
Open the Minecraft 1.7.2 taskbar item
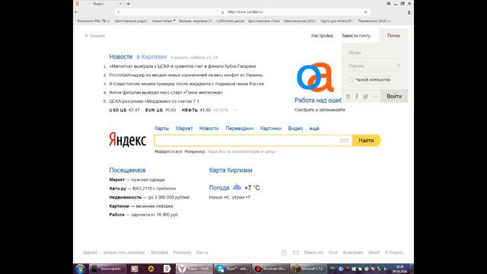click(308, 269)
